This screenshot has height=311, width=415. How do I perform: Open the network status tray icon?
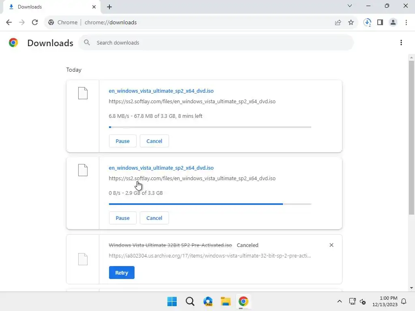(352, 301)
